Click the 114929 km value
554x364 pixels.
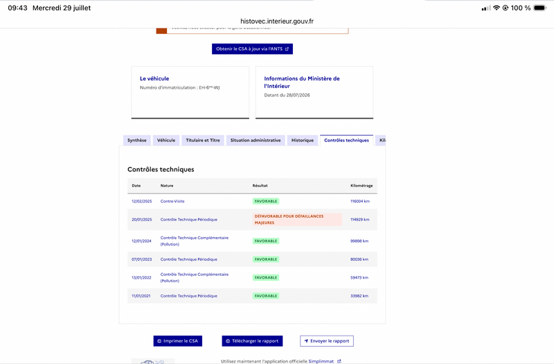360,219
